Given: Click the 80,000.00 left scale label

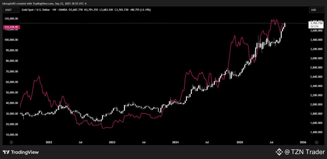Looking at the screenshot, I should (12, 61).
